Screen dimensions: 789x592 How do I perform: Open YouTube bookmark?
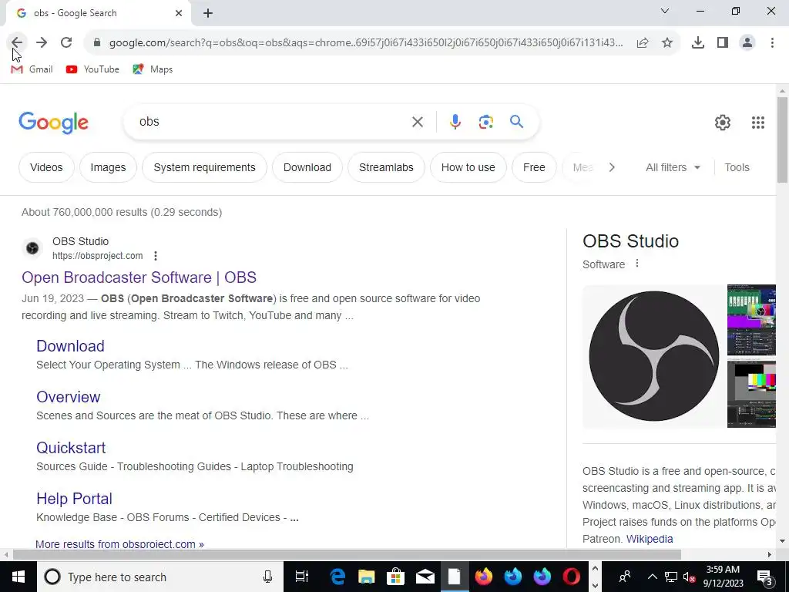click(x=92, y=69)
